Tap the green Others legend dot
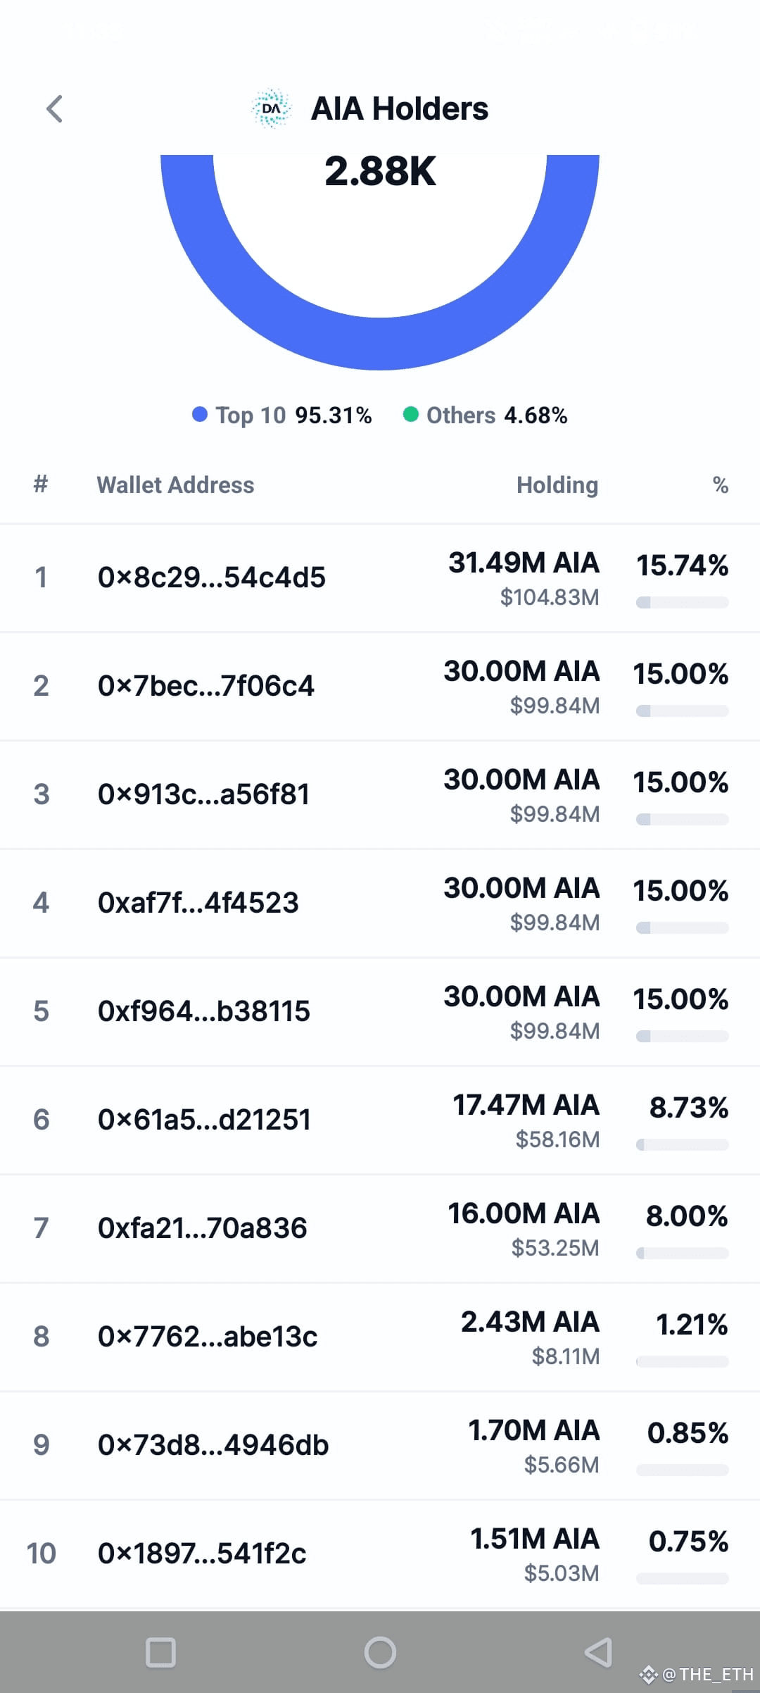This screenshot has height=1693, width=760. (411, 414)
